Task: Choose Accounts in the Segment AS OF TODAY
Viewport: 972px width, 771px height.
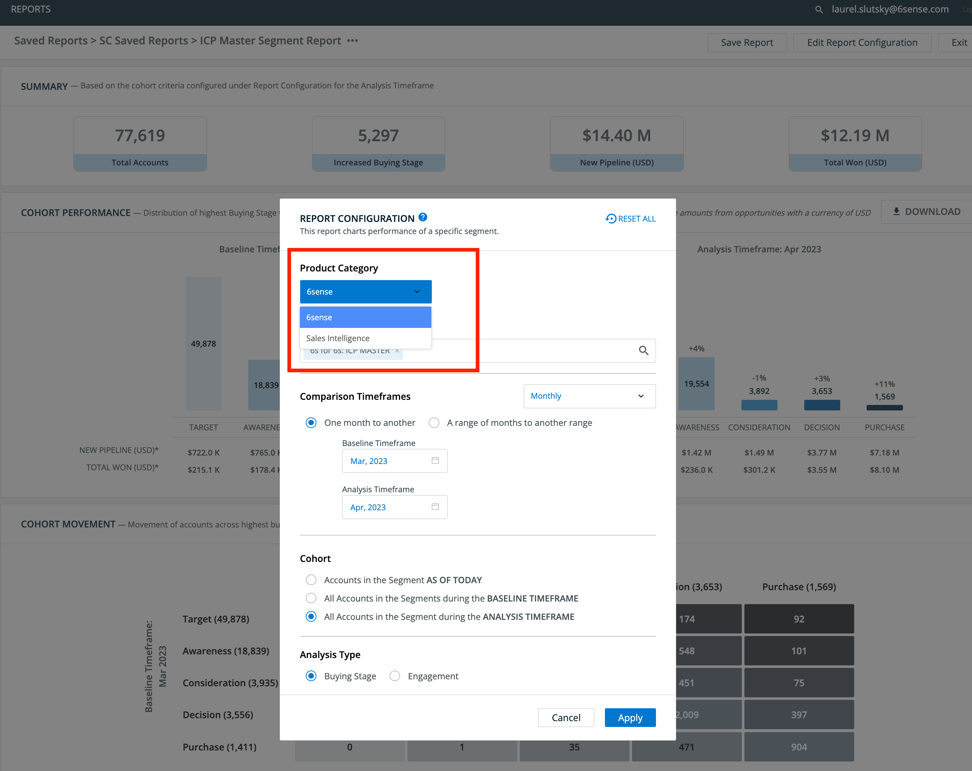Action: [x=311, y=580]
